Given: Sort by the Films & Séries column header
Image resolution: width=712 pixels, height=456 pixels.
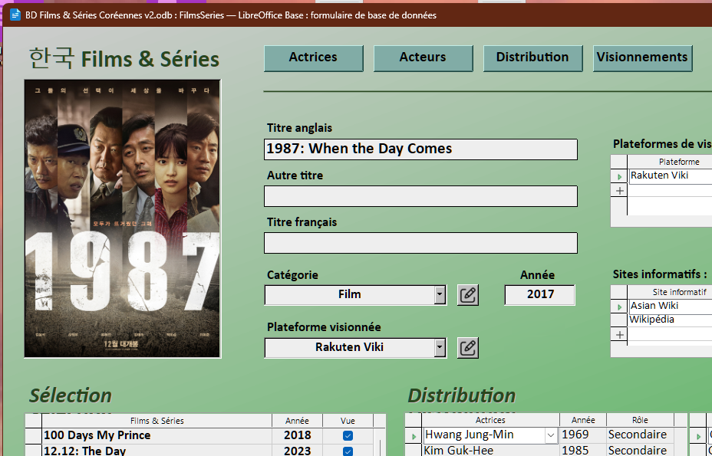Looking at the screenshot, I should tap(157, 421).
